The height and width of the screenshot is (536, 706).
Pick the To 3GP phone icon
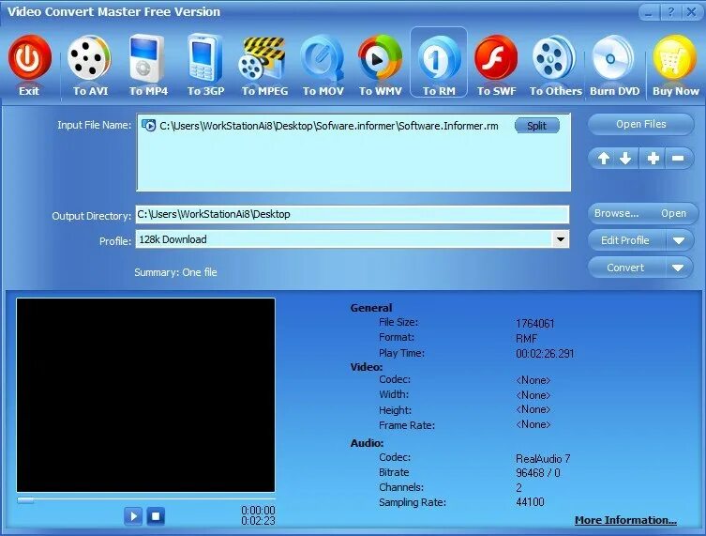pos(204,57)
